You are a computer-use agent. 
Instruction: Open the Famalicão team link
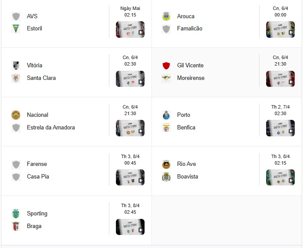pyautogui.click(x=190, y=28)
